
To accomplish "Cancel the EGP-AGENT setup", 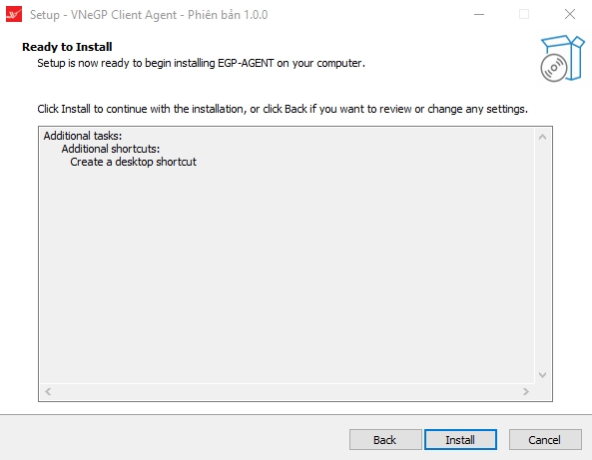I will pyautogui.click(x=545, y=440).
